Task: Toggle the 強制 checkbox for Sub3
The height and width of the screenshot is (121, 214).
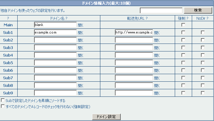Action: [x=183, y=47]
